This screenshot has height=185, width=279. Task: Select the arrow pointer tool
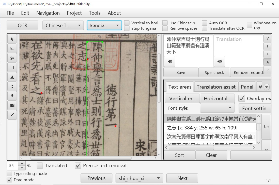(12, 39)
